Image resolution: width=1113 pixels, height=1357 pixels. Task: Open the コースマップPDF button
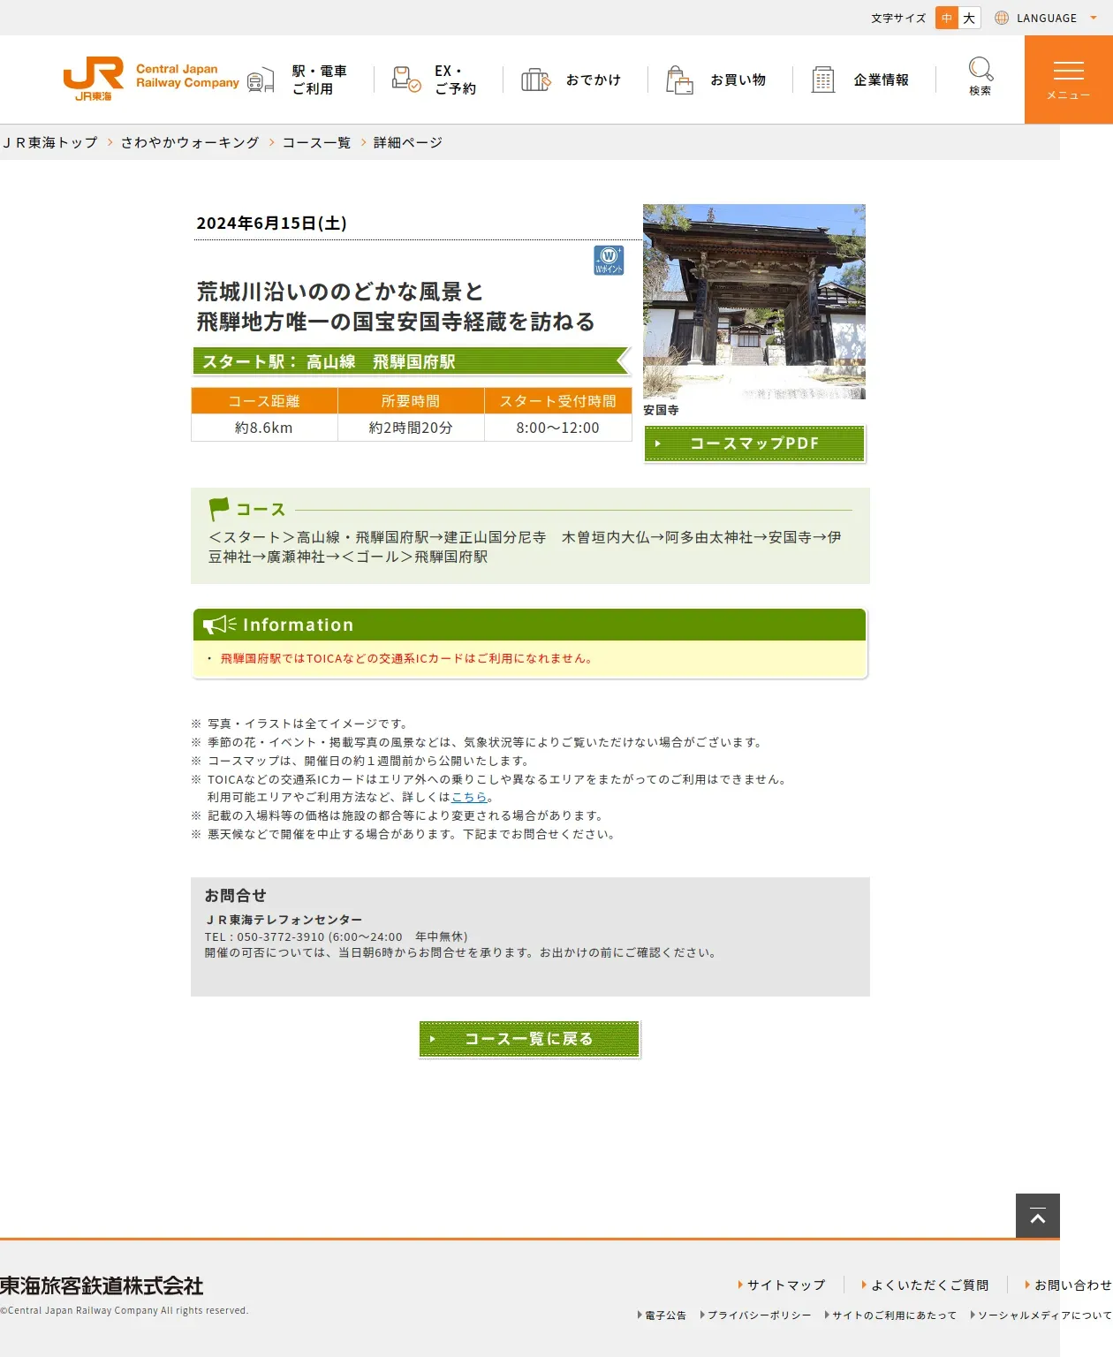pos(754,443)
